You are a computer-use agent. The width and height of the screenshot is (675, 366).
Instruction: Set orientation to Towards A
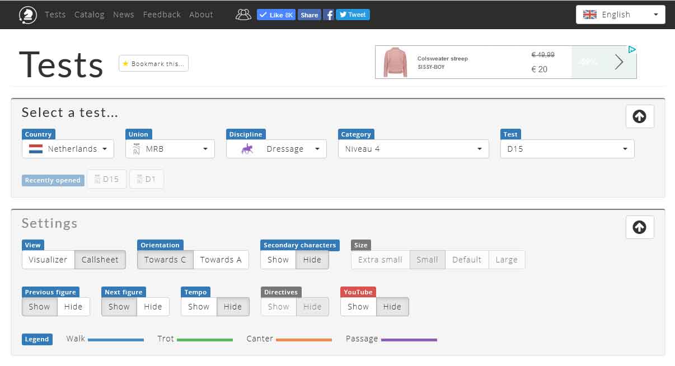coord(221,260)
